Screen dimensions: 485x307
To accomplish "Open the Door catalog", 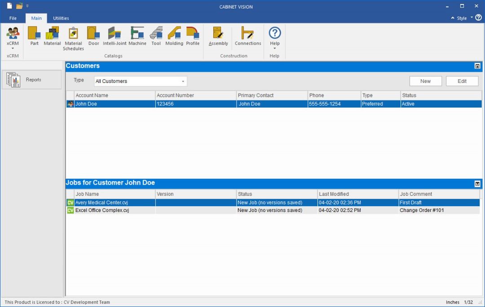I will coord(93,36).
